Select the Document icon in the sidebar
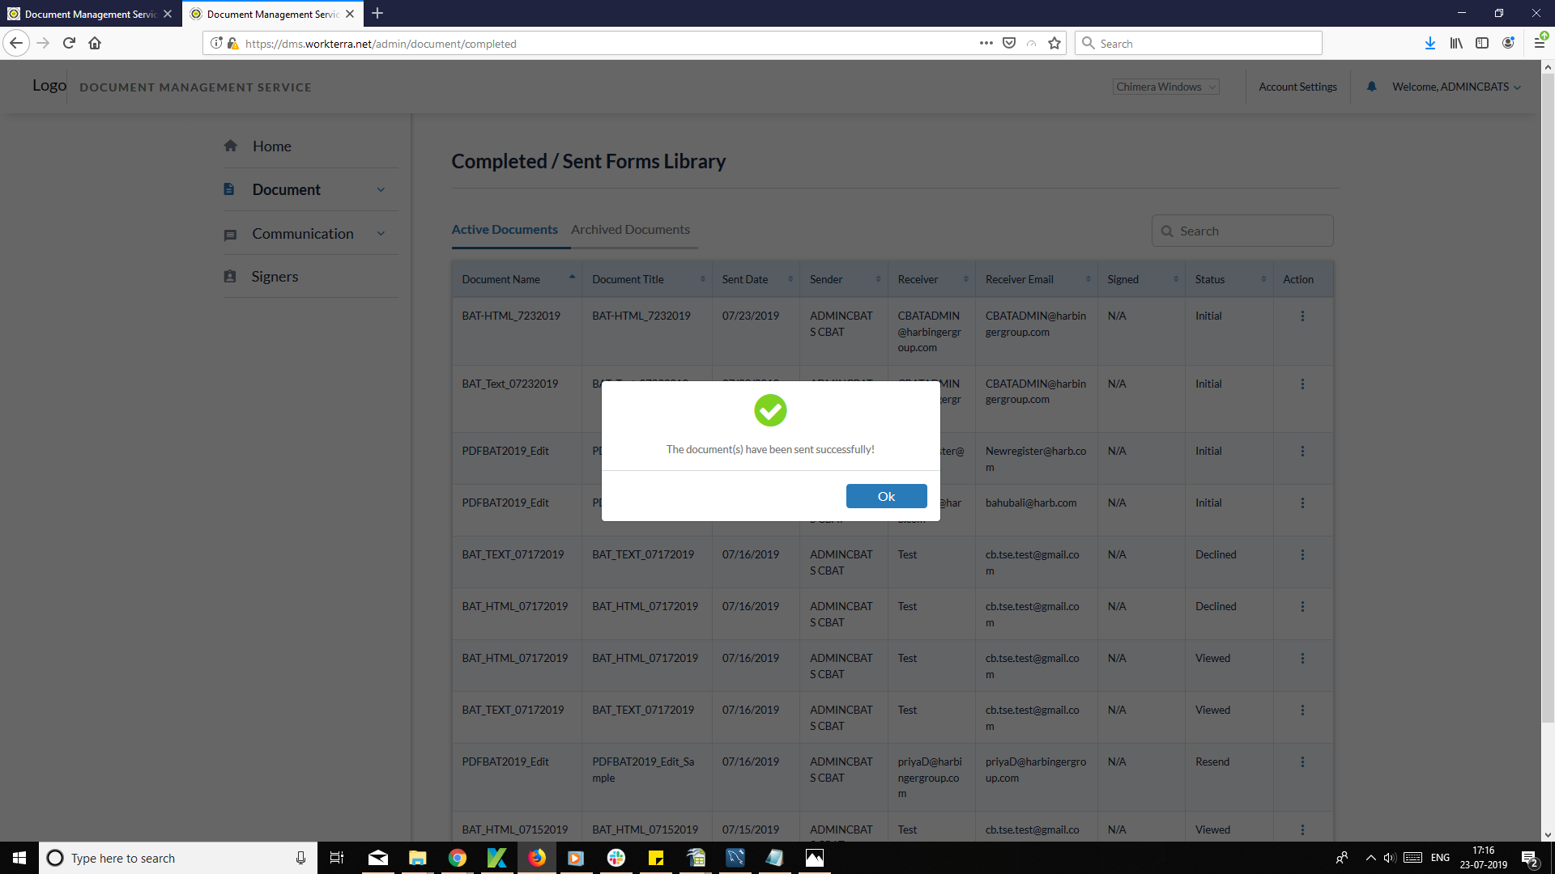Screen dimensions: 1555x874 click(231, 189)
